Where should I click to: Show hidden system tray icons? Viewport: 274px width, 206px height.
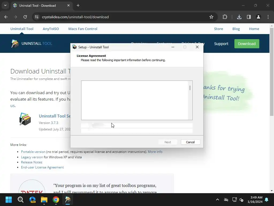pyautogui.click(x=217, y=200)
